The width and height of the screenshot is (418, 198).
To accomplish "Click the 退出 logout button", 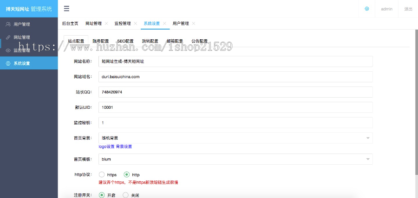I will click(408, 9).
